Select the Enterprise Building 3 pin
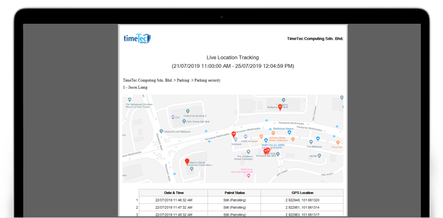 (188, 111)
